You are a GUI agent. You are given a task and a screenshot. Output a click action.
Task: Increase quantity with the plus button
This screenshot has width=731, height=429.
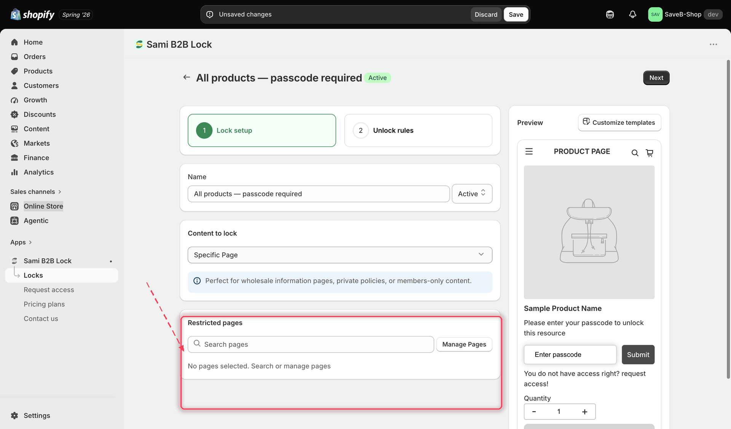click(584, 412)
